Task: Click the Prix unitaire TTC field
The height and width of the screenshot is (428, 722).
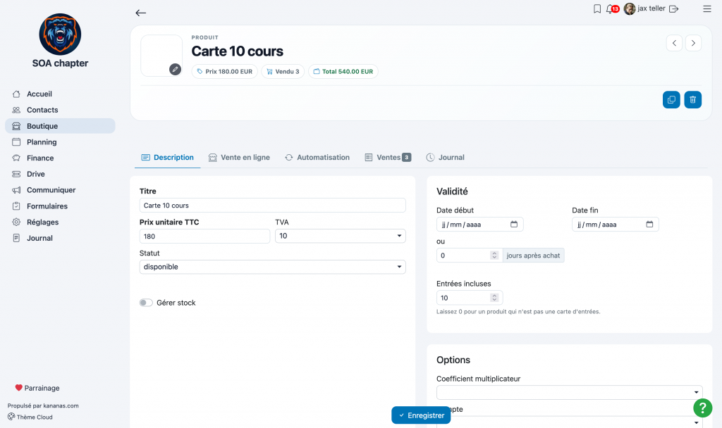Action: (204, 237)
